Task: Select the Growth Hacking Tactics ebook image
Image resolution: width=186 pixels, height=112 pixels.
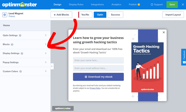Action: [x=148, y=67]
